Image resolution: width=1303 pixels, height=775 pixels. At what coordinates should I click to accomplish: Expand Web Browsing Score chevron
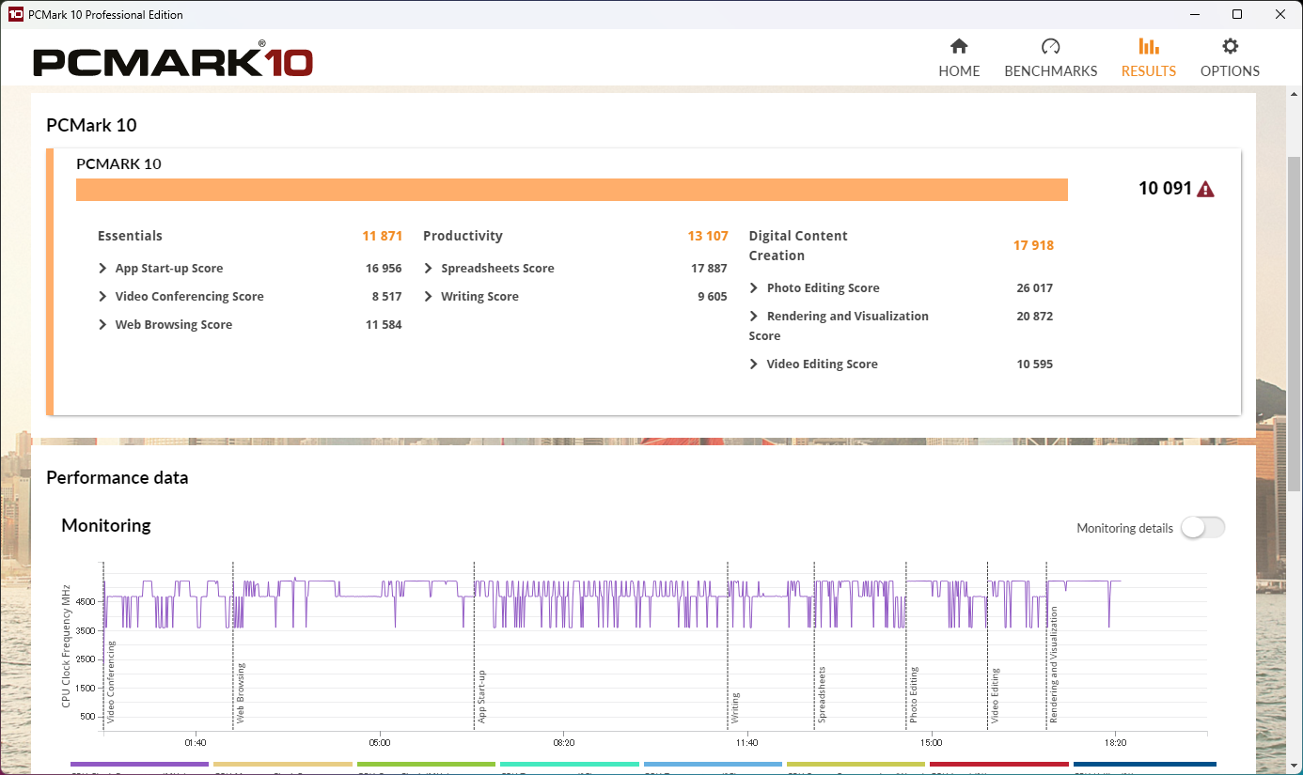point(103,325)
